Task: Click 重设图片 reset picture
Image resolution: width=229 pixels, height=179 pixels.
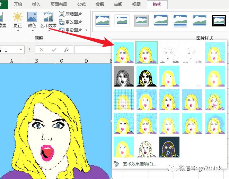Action: [71, 30]
